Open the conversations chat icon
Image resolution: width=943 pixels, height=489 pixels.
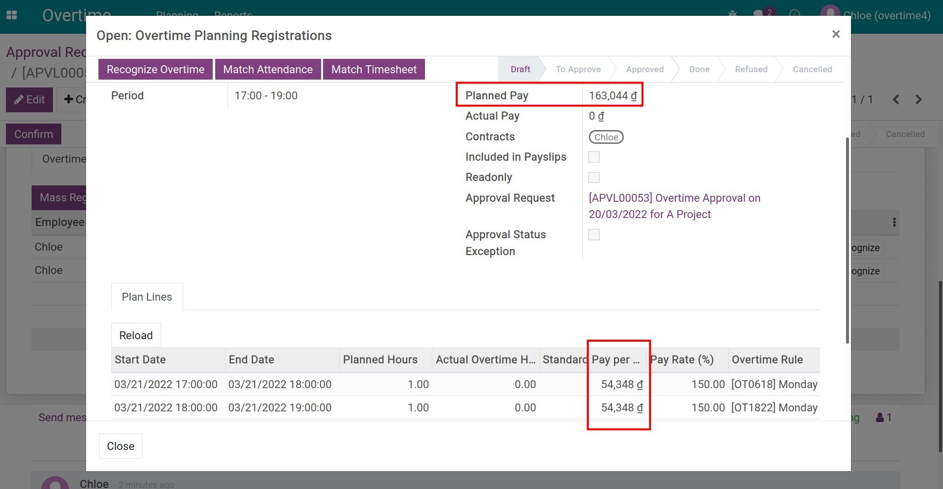[x=758, y=14]
